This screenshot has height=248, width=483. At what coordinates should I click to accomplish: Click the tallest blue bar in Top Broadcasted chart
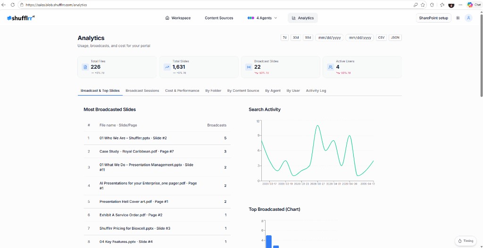click(268, 241)
